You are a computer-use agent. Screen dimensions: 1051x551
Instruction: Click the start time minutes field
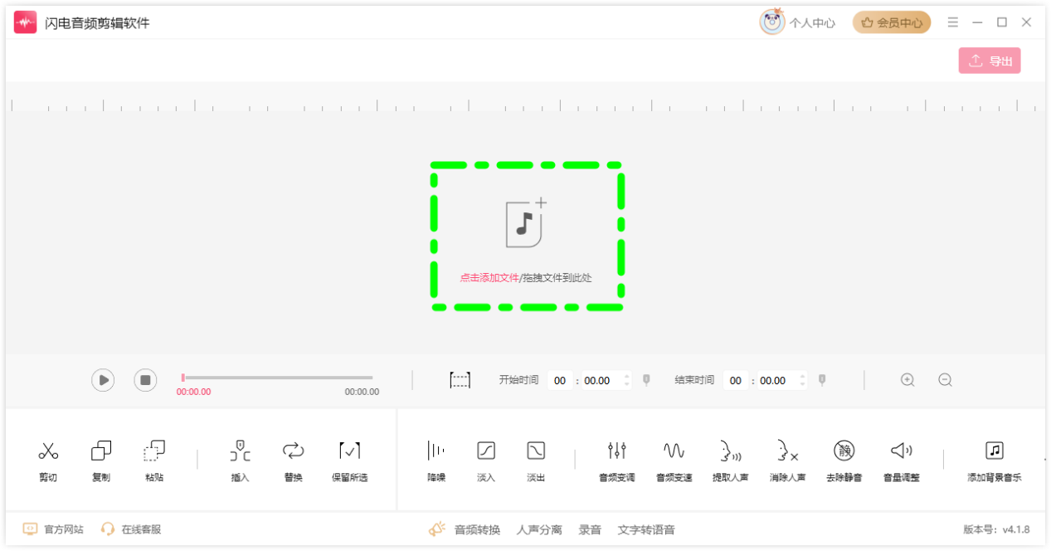click(560, 381)
